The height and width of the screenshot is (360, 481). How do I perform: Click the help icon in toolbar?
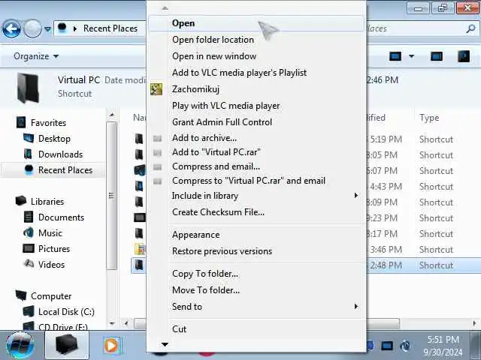click(464, 56)
